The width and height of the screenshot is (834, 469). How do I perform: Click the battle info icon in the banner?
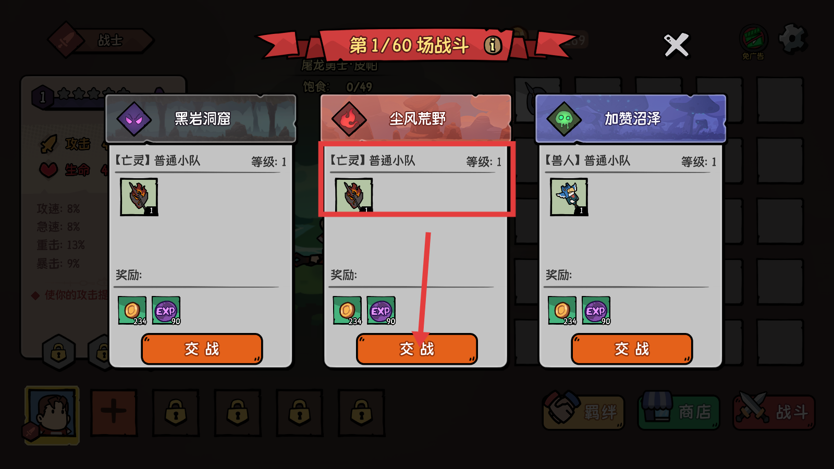493,45
